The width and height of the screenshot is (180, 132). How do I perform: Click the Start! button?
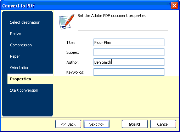tap(135, 124)
